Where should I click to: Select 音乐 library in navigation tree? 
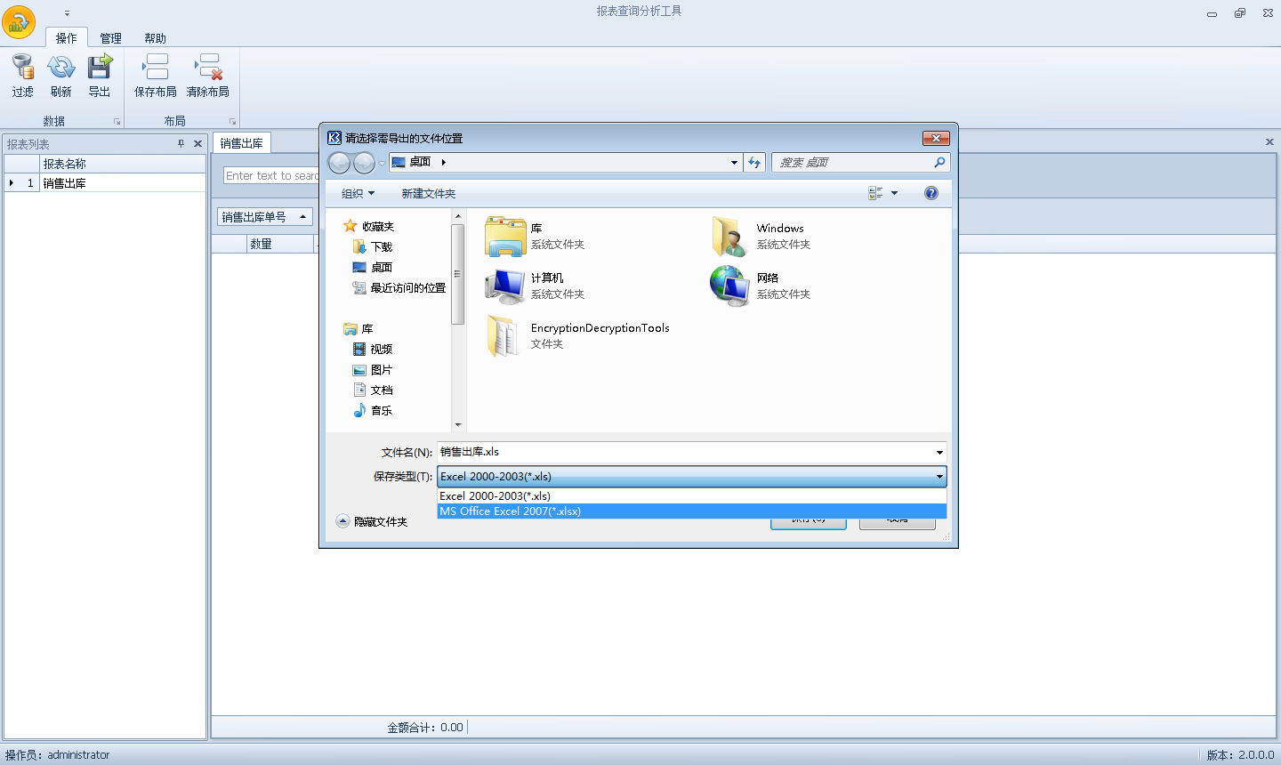pyautogui.click(x=382, y=410)
